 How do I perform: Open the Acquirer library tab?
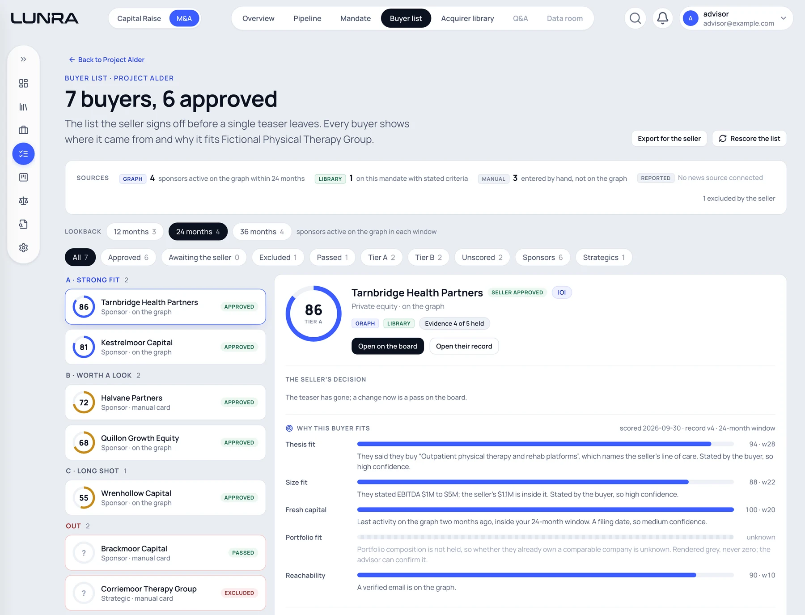pyautogui.click(x=467, y=18)
